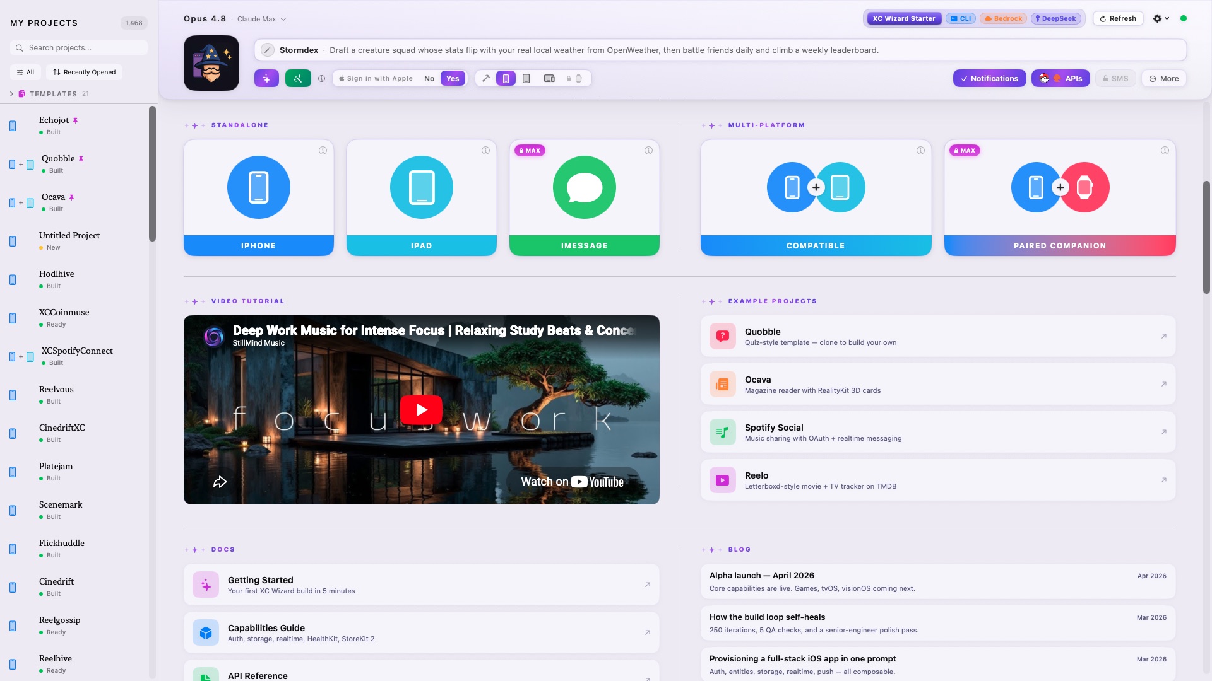
Task: Click the green iMessage bubble icon
Action: click(585, 187)
